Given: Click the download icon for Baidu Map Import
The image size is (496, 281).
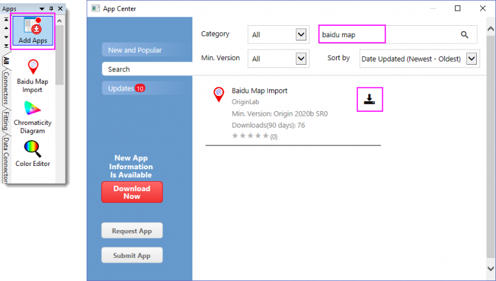Looking at the screenshot, I should tap(369, 100).
